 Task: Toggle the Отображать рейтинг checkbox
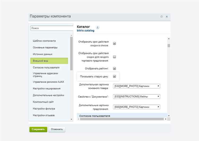[x=114, y=68]
